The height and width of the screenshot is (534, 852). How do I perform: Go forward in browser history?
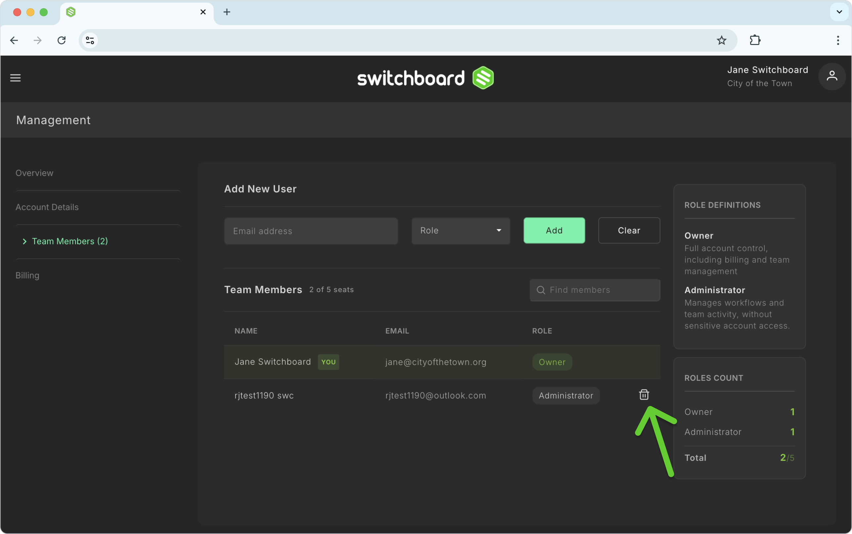[x=38, y=40]
